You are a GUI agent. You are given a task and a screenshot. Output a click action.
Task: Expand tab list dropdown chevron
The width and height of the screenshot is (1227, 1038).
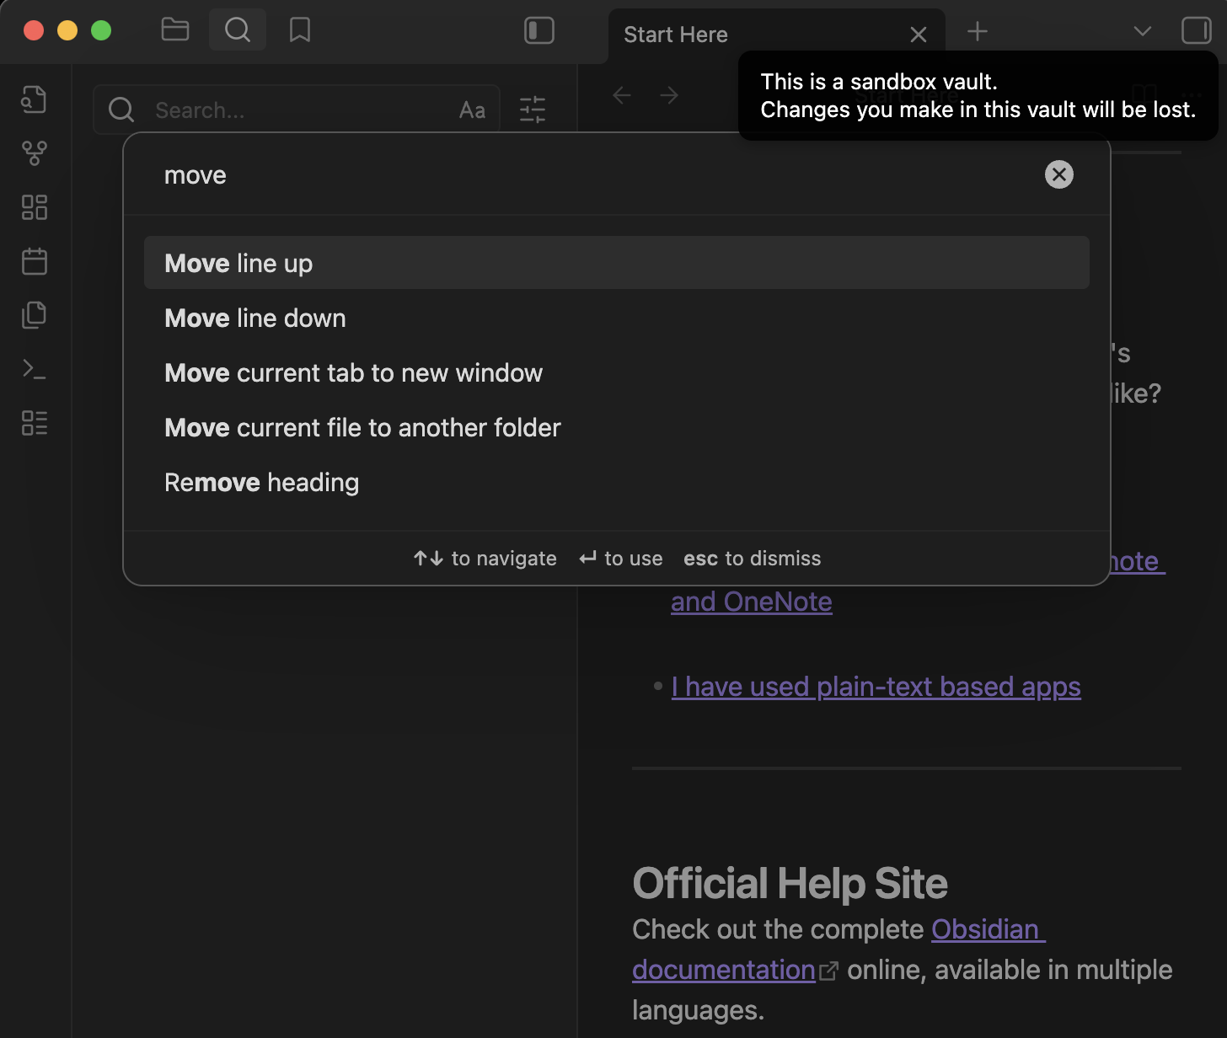pyautogui.click(x=1142, y=31)
